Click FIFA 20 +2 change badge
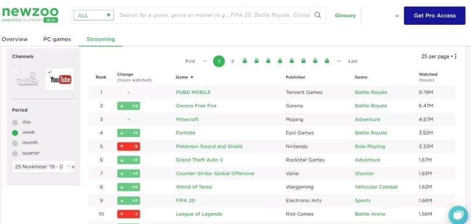Screen dimensions: 471x224 point(129,201)
